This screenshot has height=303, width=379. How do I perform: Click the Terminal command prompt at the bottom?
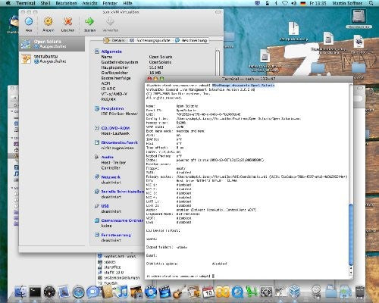180,276
